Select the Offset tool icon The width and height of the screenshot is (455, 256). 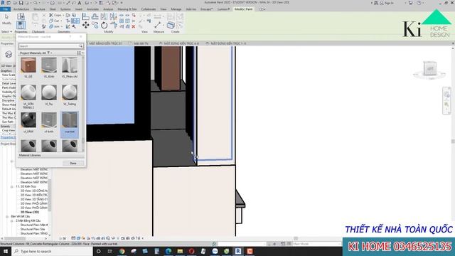(95, 16)
